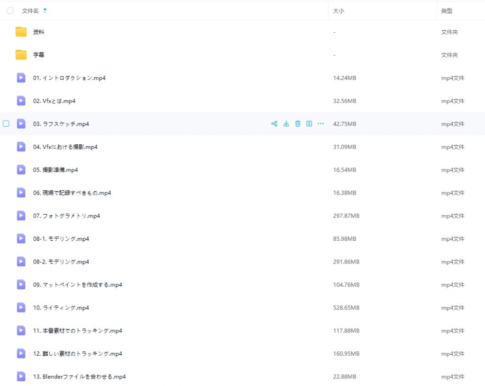Click video icon of 10. ライティング.mp4
This screenshot has width=485, height=386.
click(21, 307)
